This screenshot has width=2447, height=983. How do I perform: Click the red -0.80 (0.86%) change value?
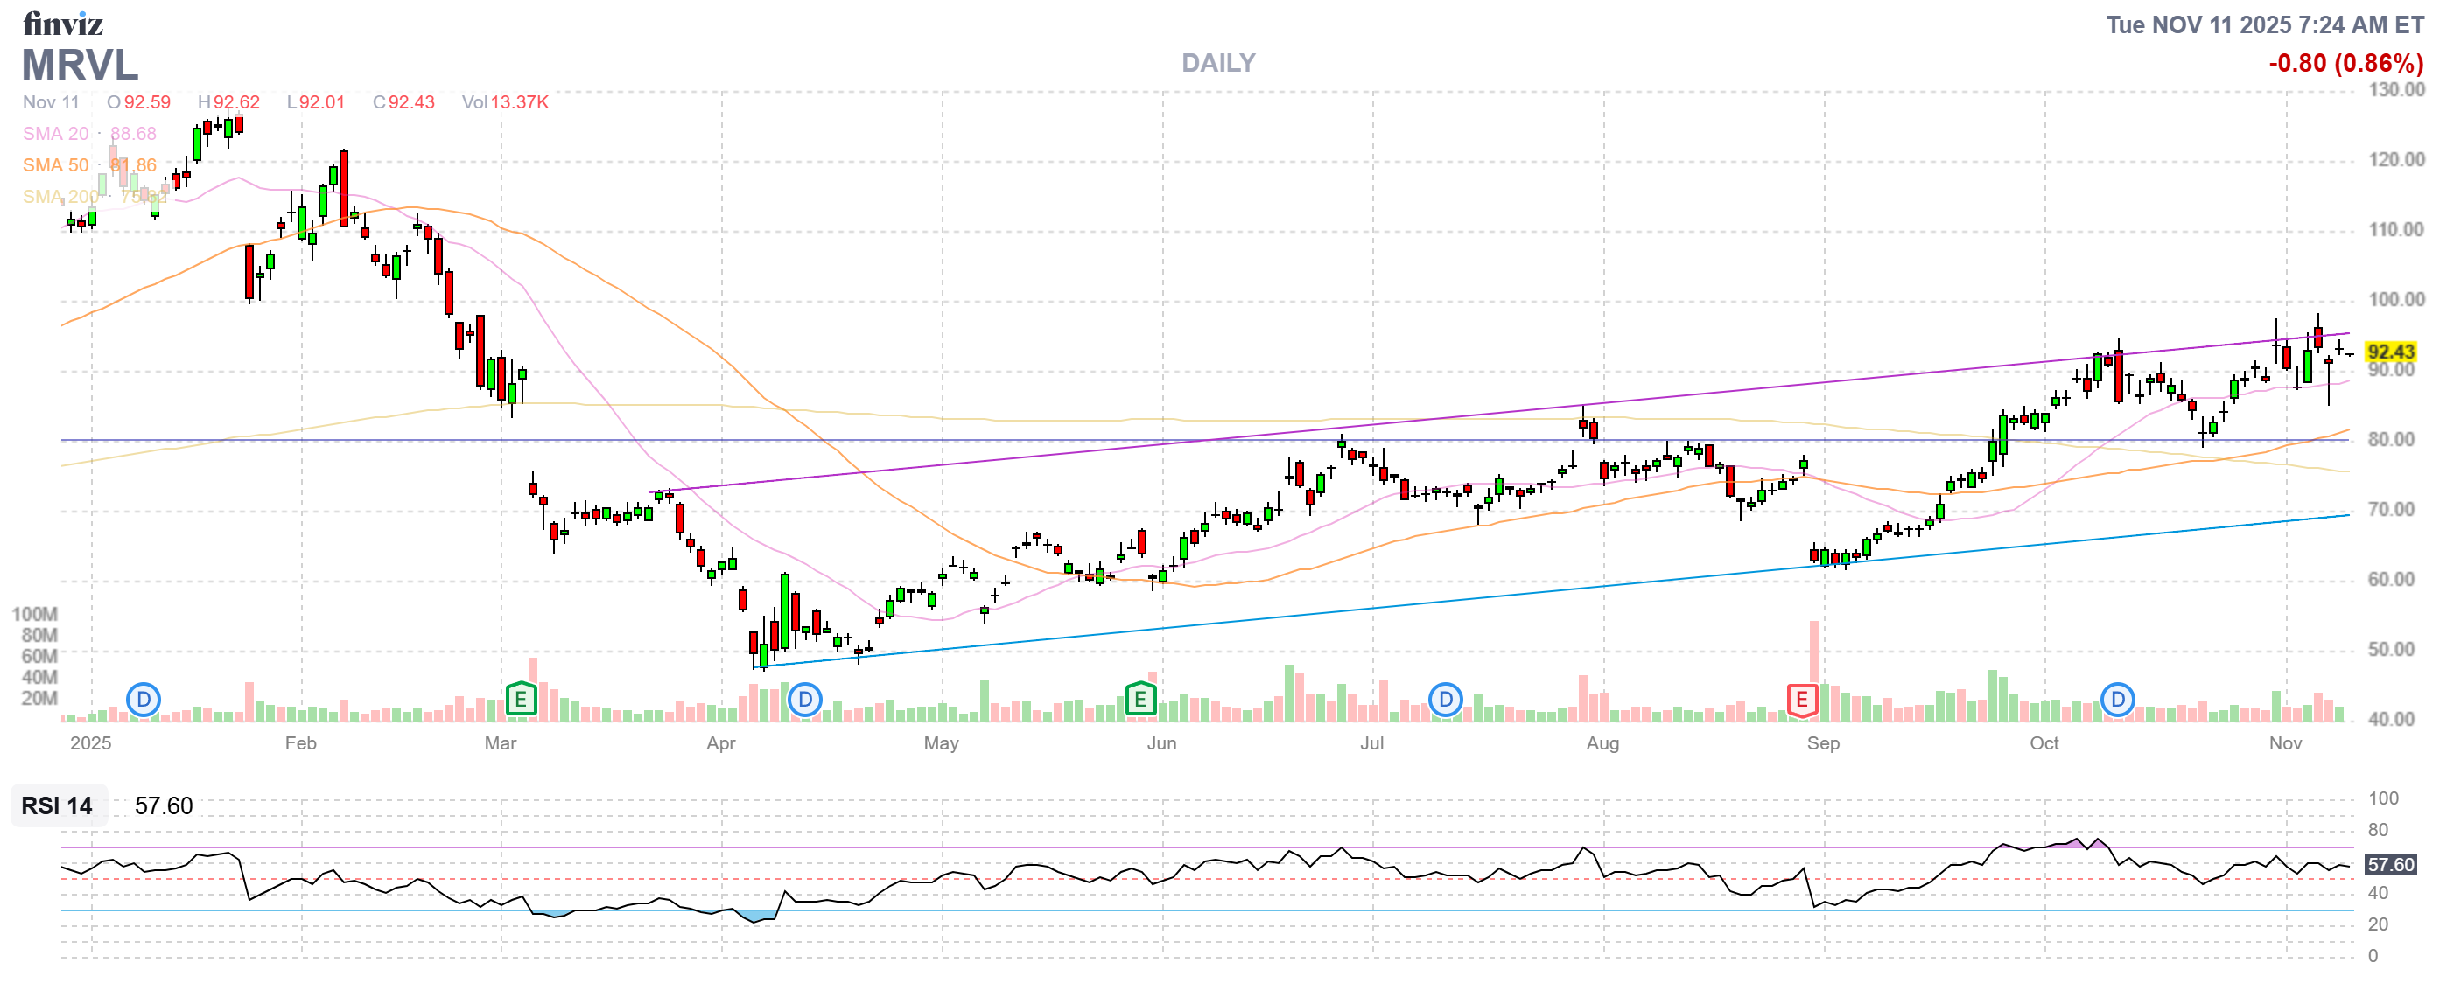coord(2345,63)
